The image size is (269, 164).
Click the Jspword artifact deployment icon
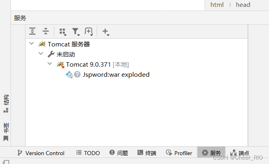pyautogui.click(x=69, y=75)
